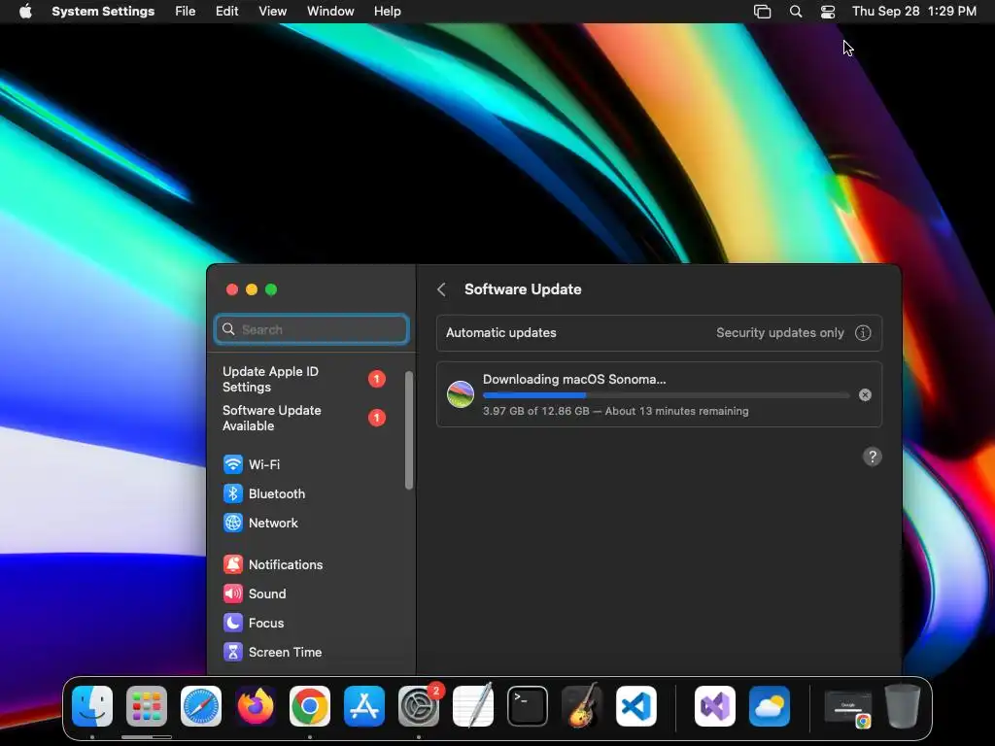Open the File menu

pyautogui.click(x=186, y=12)
